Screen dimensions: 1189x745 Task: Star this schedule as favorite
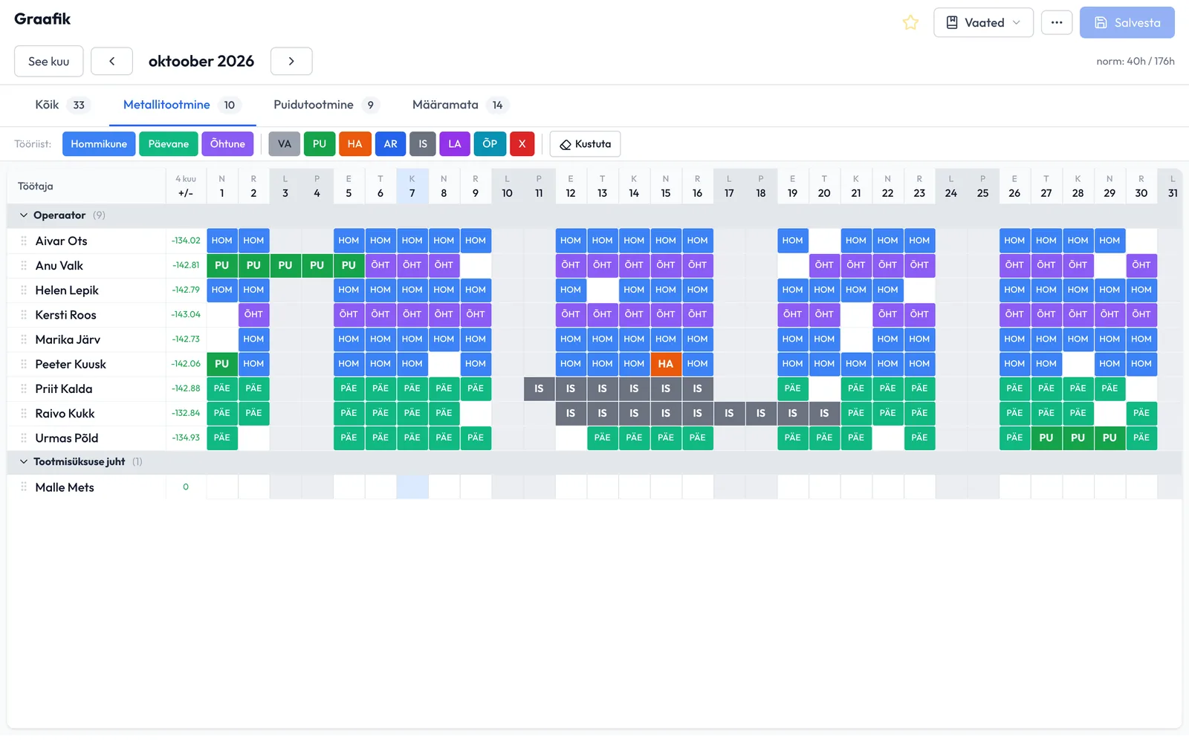910,23
